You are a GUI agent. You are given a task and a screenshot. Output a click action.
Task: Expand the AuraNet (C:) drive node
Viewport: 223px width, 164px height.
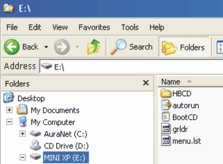point(23,134)
